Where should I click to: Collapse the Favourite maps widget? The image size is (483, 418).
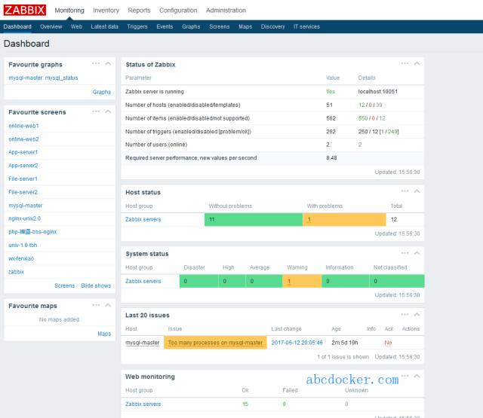[108, 305]
